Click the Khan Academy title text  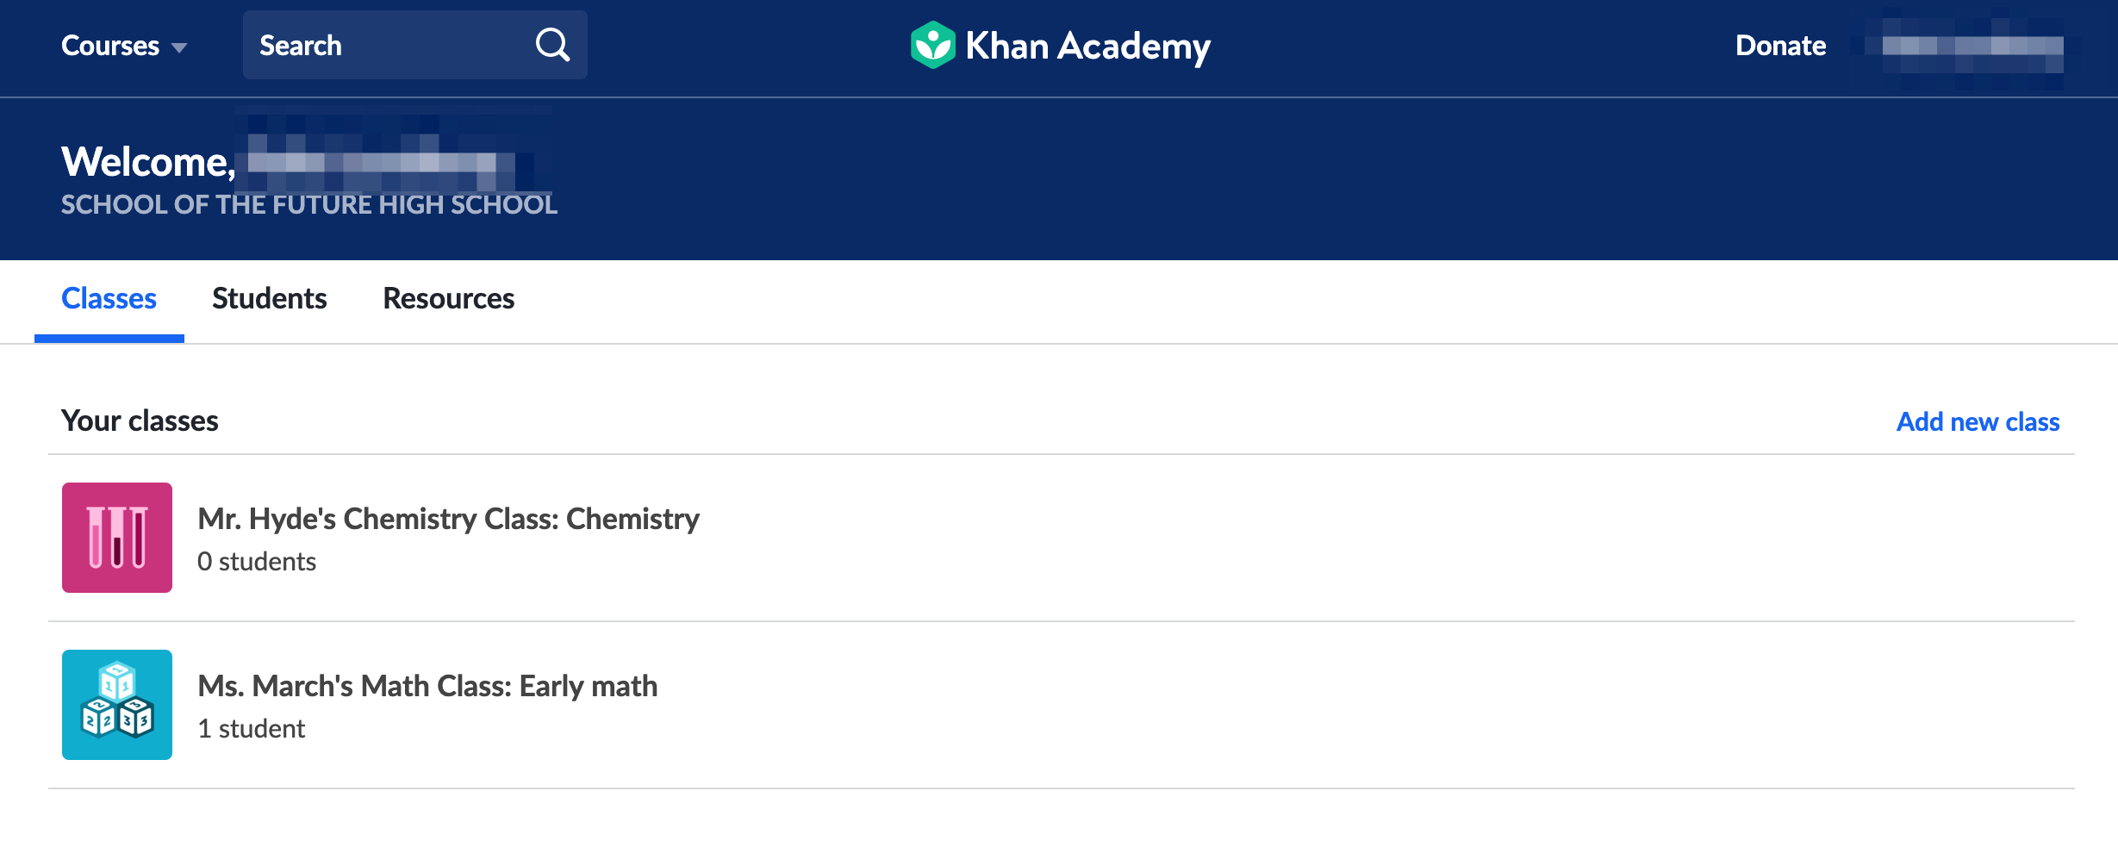pos(1087,47)
